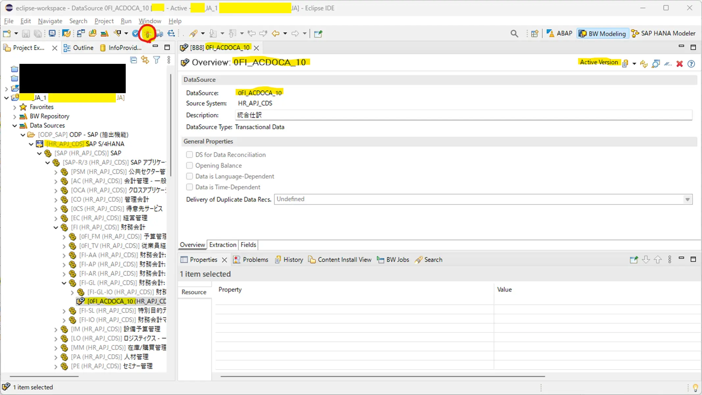Check Data is Language-Dependent
This screenshot has width=702, height=395.
190,176
